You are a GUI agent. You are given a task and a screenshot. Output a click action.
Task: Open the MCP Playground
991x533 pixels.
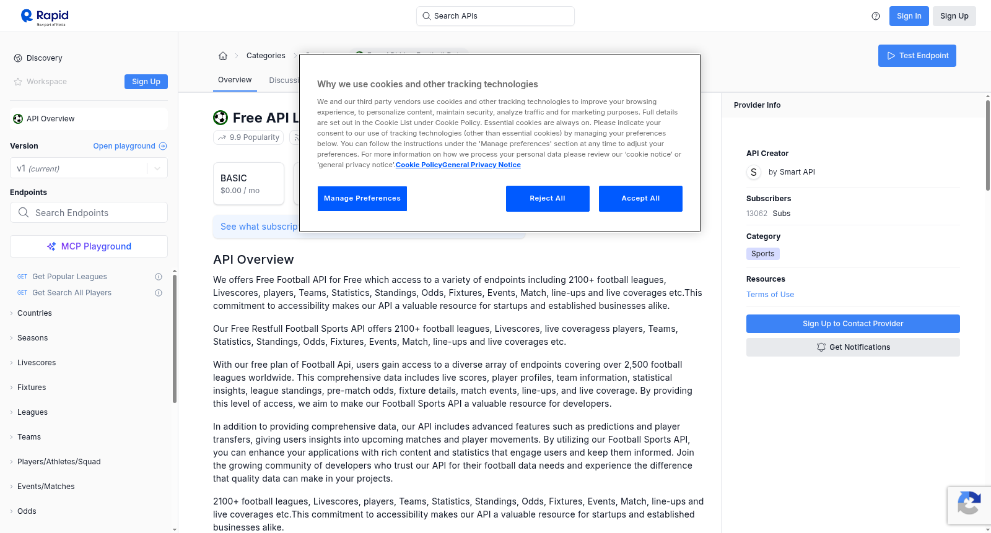tap(89, 246)
